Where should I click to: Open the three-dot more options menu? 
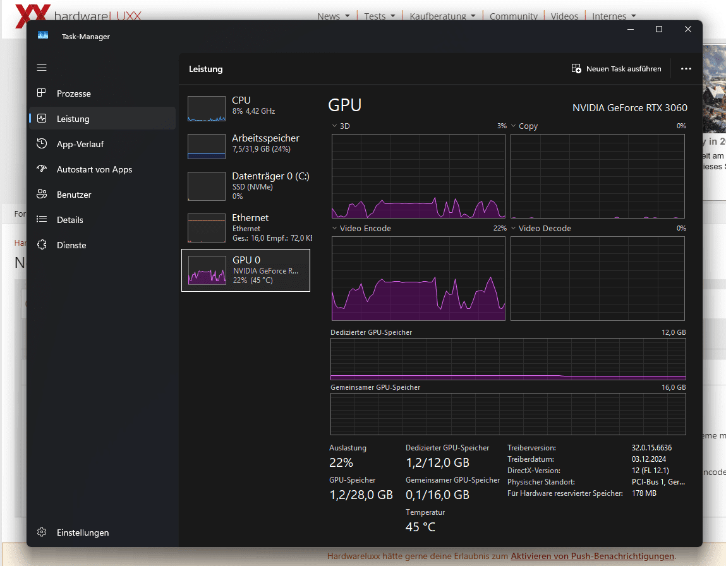[686, 68]
